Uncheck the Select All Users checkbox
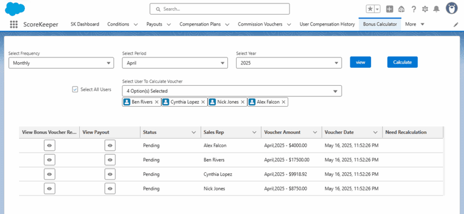Screen dimensions: 464x214 tap(75, 89)
